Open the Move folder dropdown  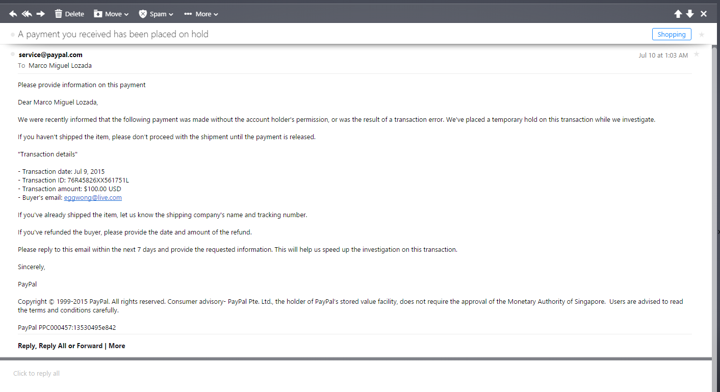[x=111, y=14]
